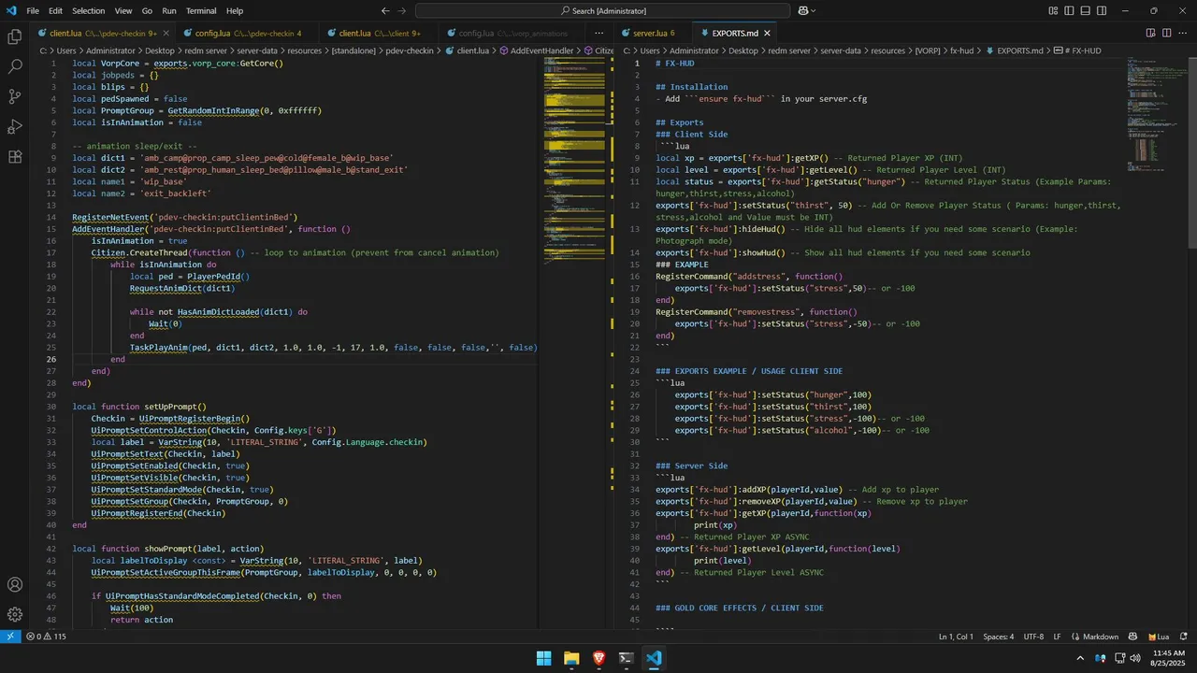1197x673 pixels.
Task: Open the File menu
Action: [x=33, y=11]
